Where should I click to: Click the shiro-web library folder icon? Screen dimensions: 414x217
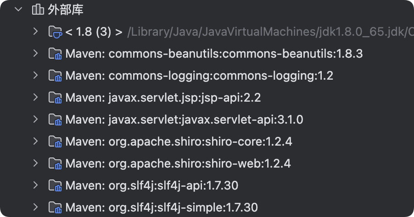point(55,163)
